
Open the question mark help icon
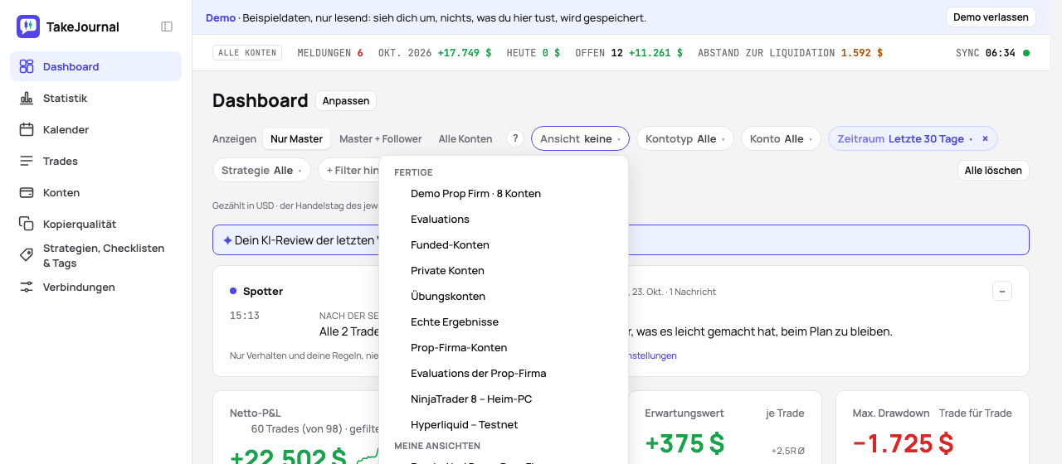pyautogui.click(x=515, y=138)
